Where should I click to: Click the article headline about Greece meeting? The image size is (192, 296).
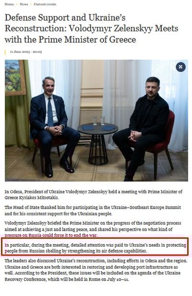[x=91, y=28]
